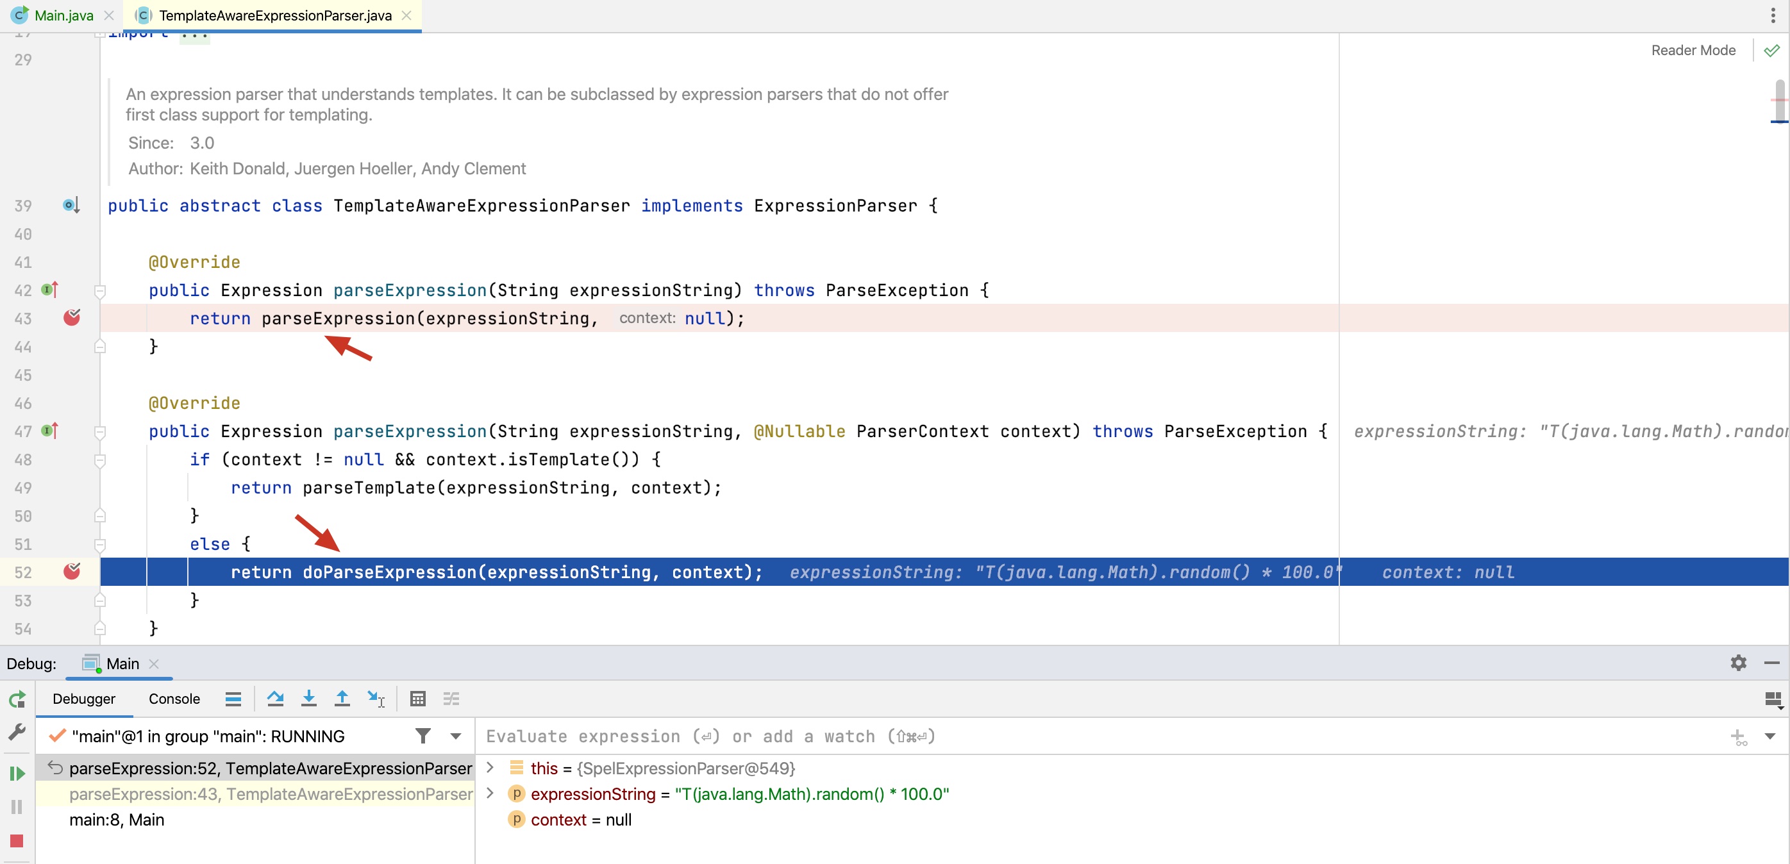
Task: Select the parseExpression:43 stack frame
Action: [256, 794]
